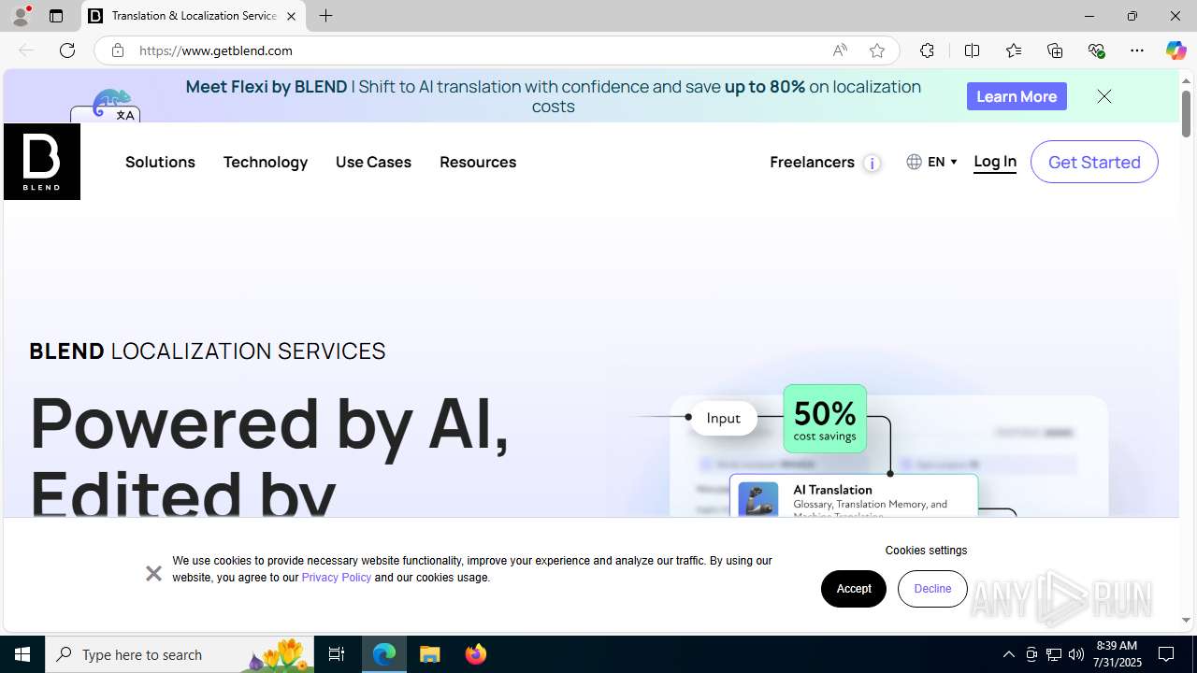1197x673 pixels.
Task: Open File Explorer from taskbar
Action: (430, 654)
